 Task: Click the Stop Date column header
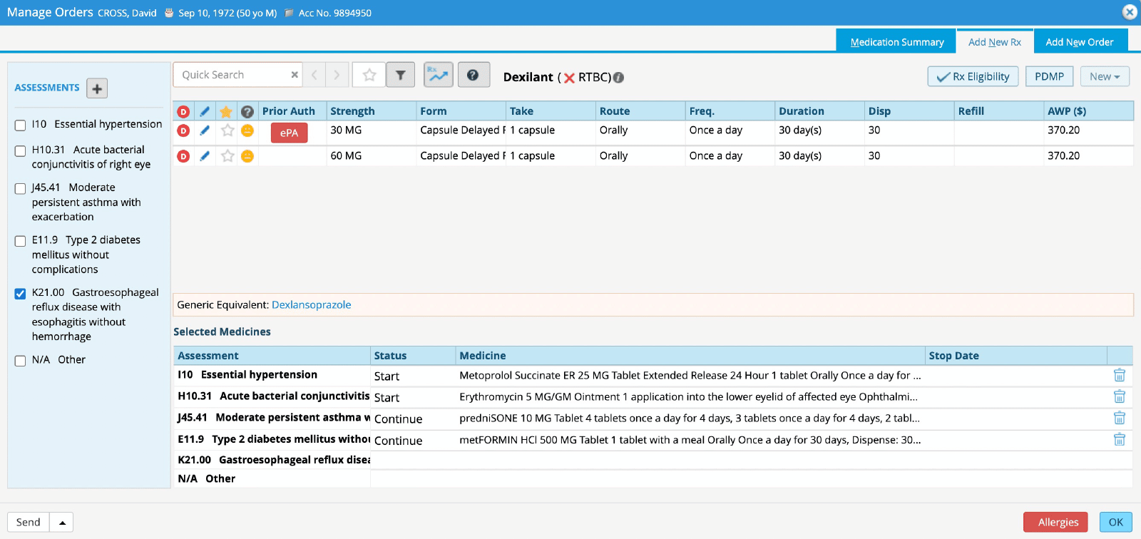coord(1015,356)
